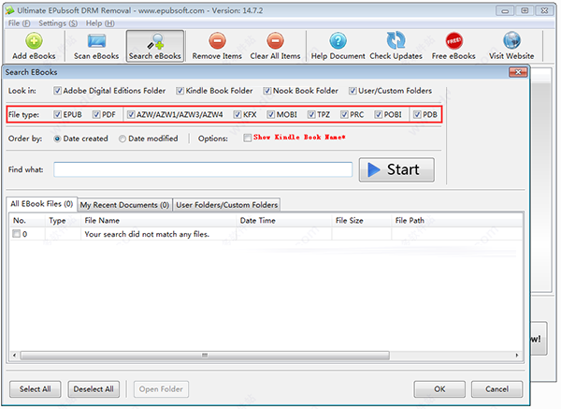This screenshot has height=409, width=561.
Task: Open User Folders/Custom Folders tab
Action: point(227,205)
